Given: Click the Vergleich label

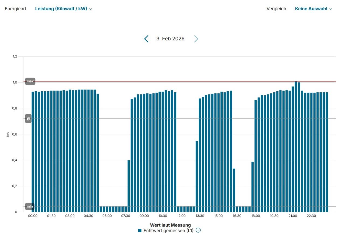Looking at the screenshot, I should 276,9.
